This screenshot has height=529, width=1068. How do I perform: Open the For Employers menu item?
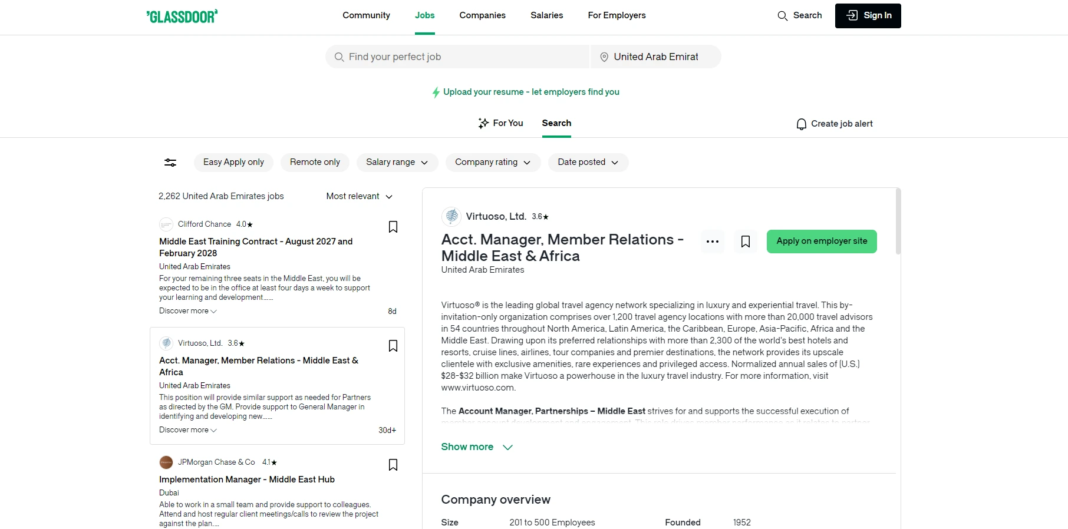(617, 16)
